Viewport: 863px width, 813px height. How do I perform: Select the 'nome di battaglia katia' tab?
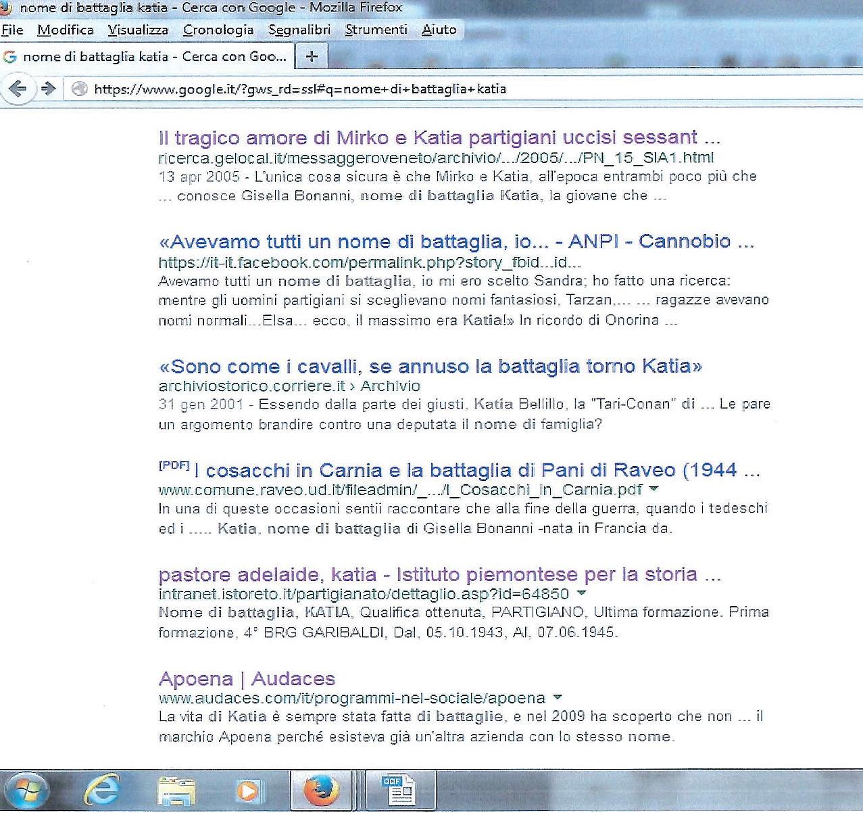(147, 57)
